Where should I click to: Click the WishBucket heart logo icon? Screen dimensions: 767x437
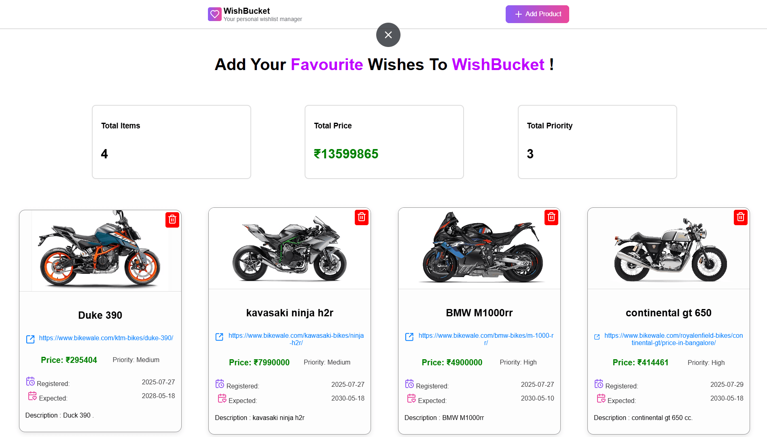(214, 14)
